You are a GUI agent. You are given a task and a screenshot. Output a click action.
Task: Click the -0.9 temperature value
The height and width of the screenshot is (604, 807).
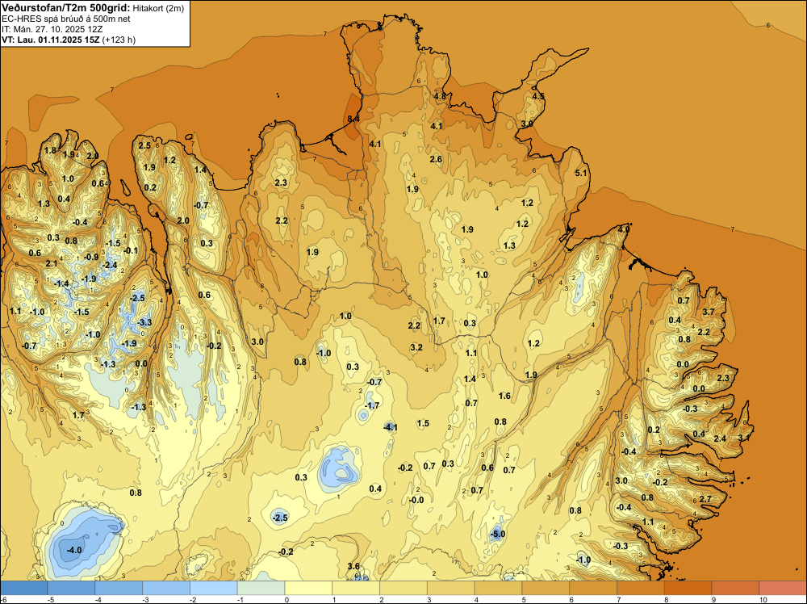pos(91,257)
